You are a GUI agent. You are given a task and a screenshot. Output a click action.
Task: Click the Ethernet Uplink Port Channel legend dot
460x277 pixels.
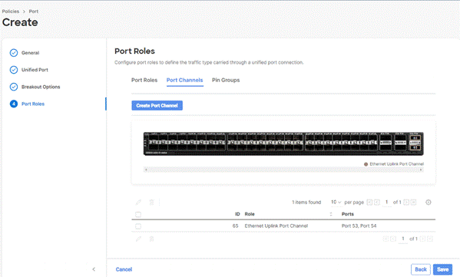point(366,164)
